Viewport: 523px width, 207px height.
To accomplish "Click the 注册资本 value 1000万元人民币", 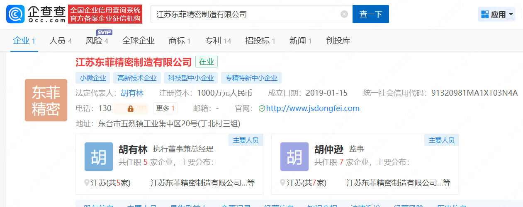I will coord(224,93).
